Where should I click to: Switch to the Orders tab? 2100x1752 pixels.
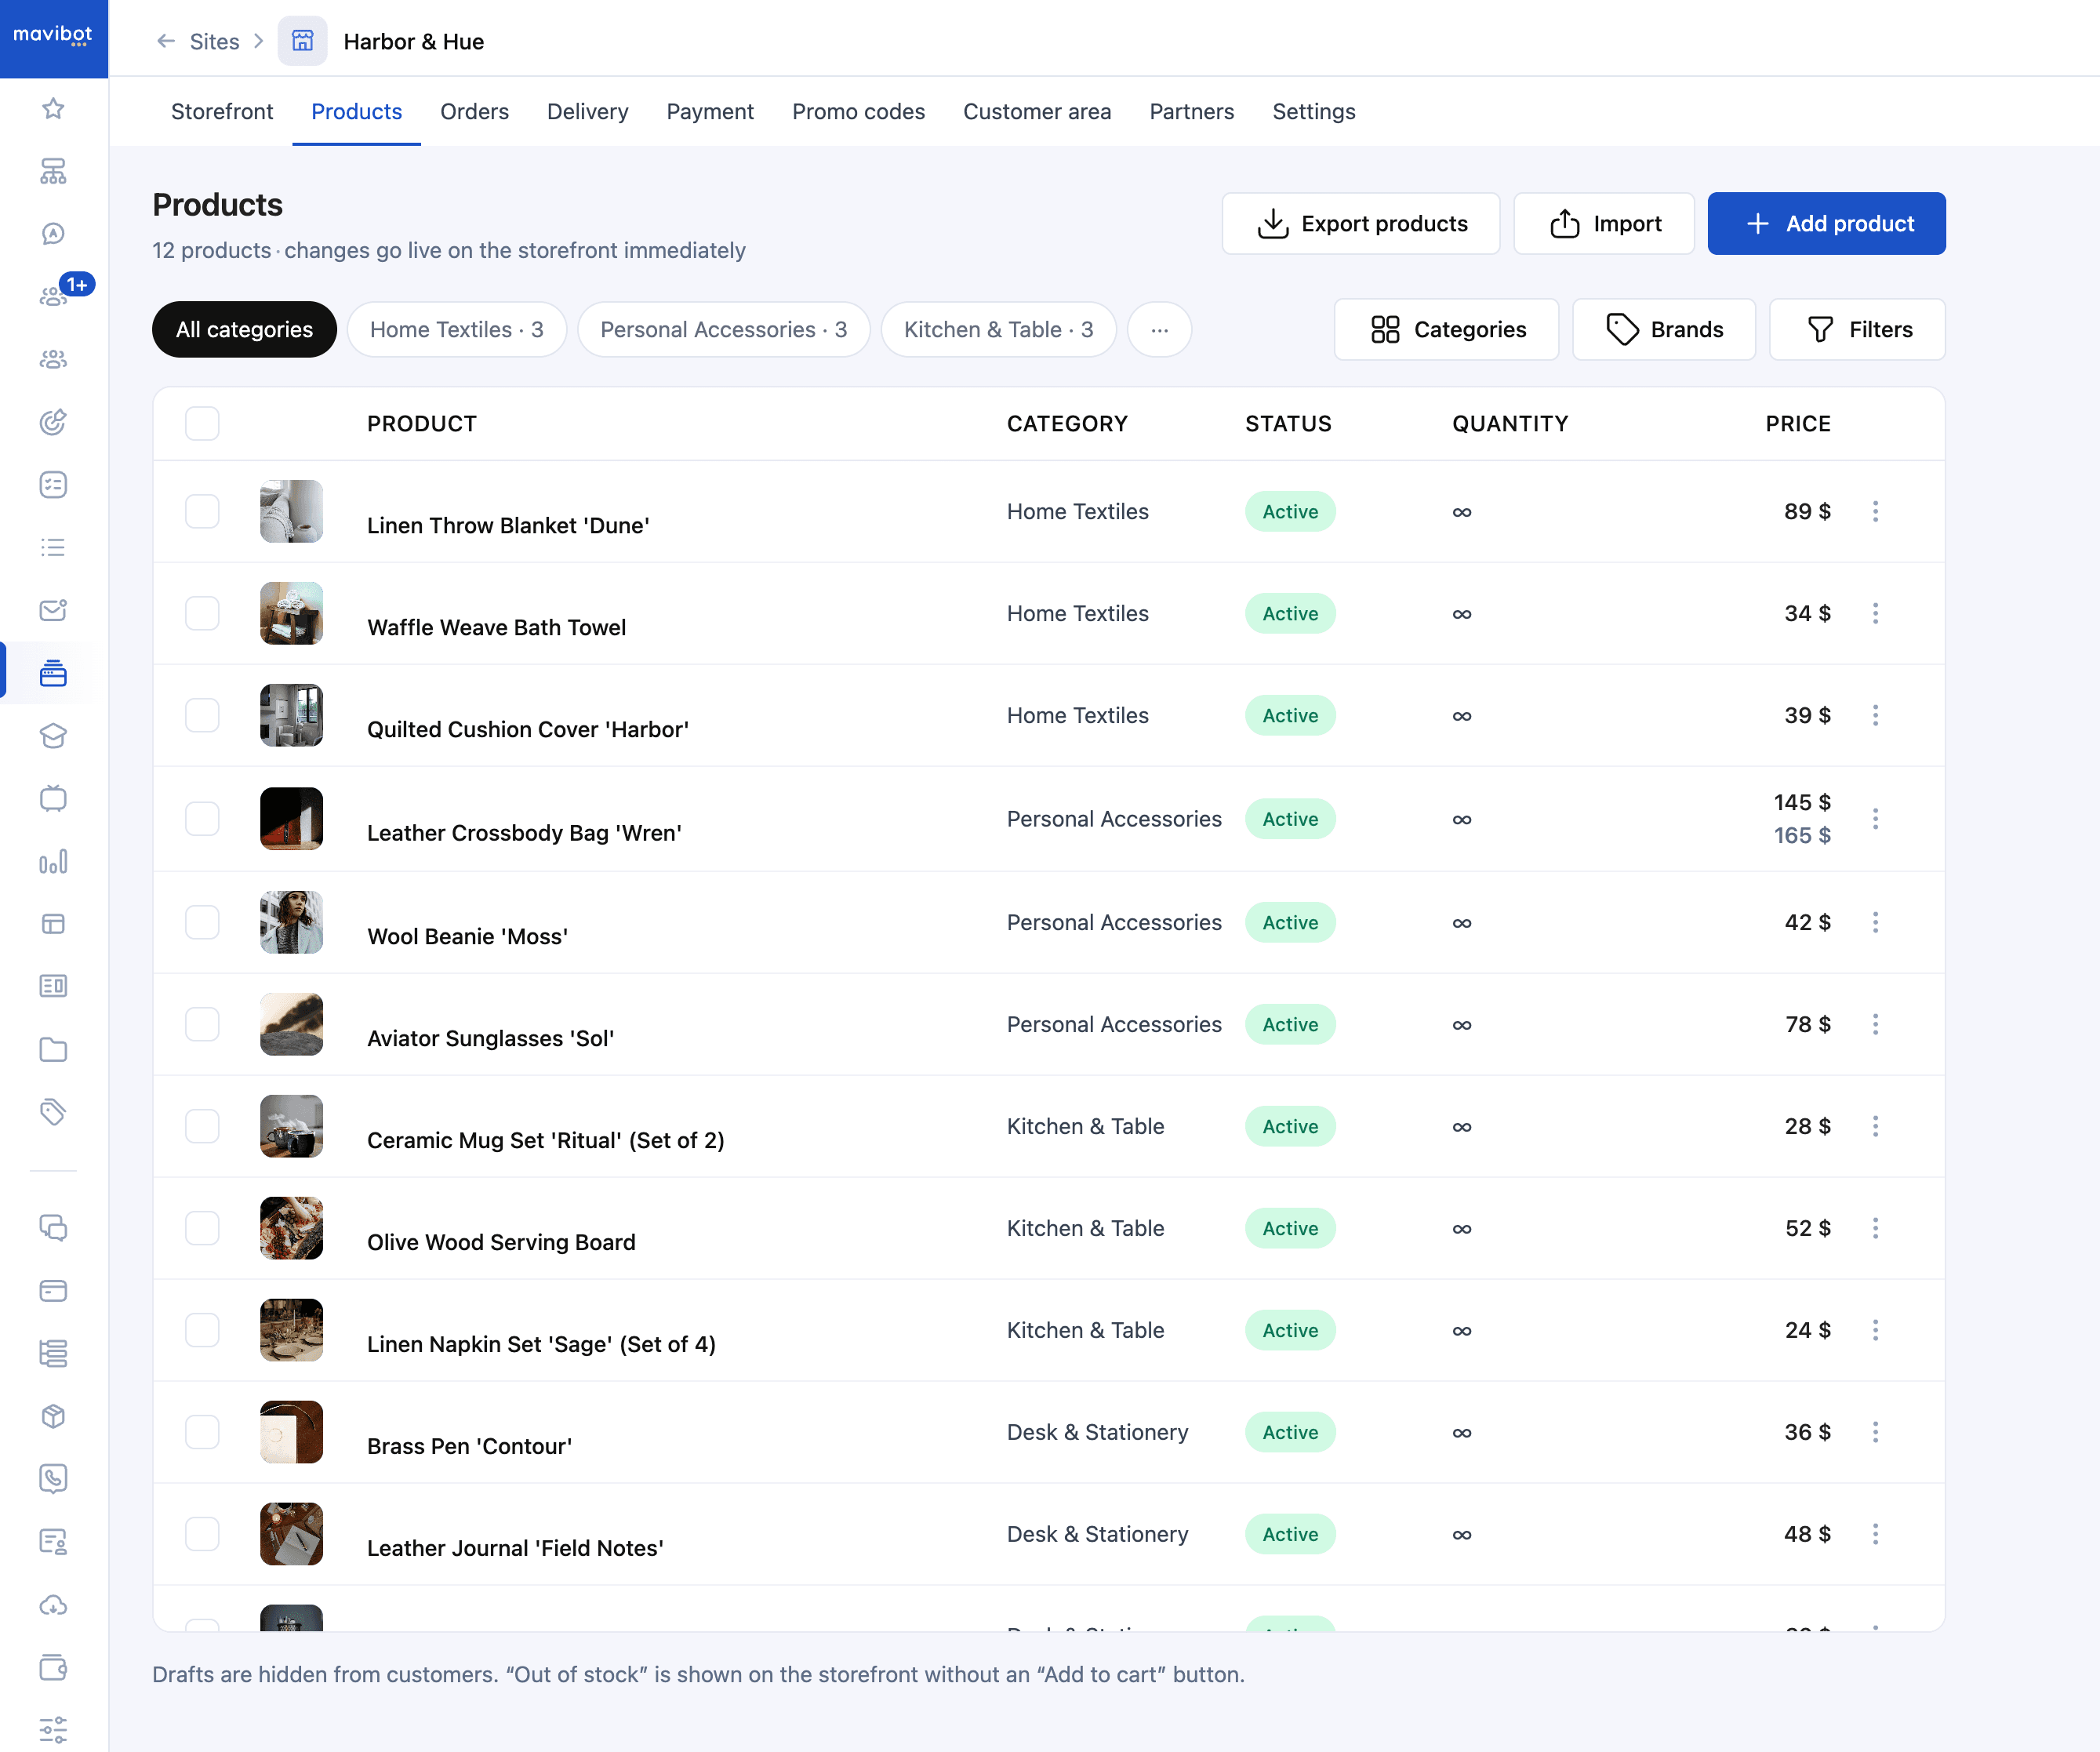(474, 111)
